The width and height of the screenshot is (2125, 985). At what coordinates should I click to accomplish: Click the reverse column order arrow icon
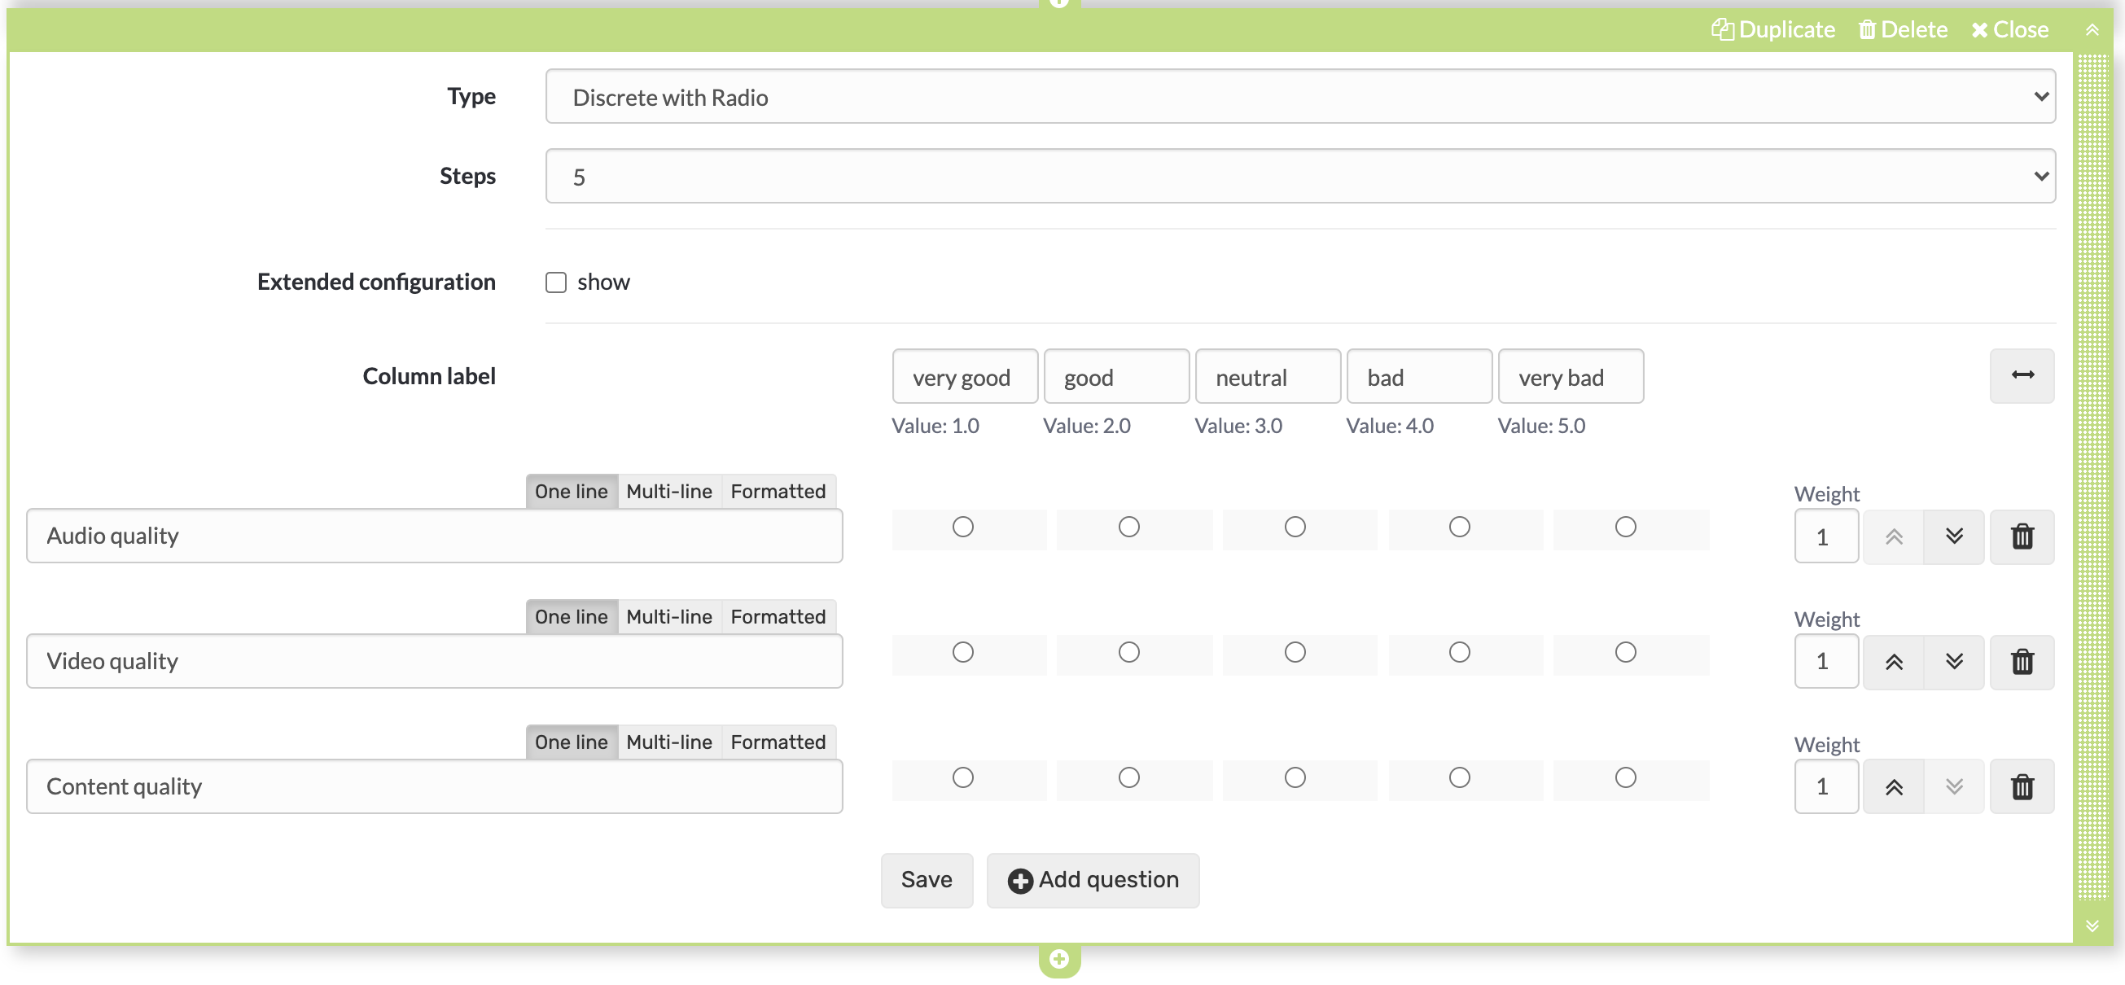point(2023,375)
